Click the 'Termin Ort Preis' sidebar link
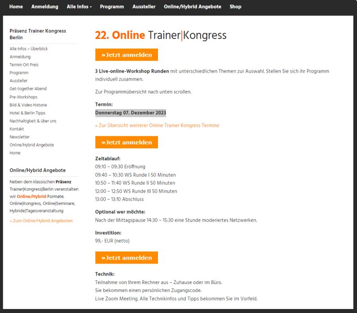 coord(24,65)
